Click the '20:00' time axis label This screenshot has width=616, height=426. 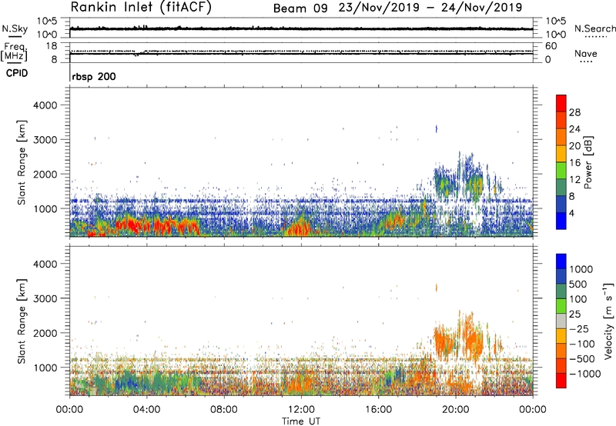456,410
